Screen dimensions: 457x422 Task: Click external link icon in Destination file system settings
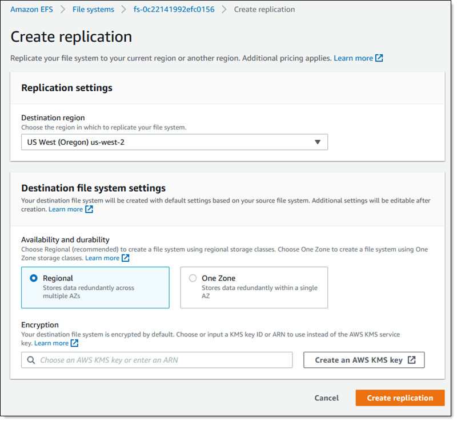[89, 209]
